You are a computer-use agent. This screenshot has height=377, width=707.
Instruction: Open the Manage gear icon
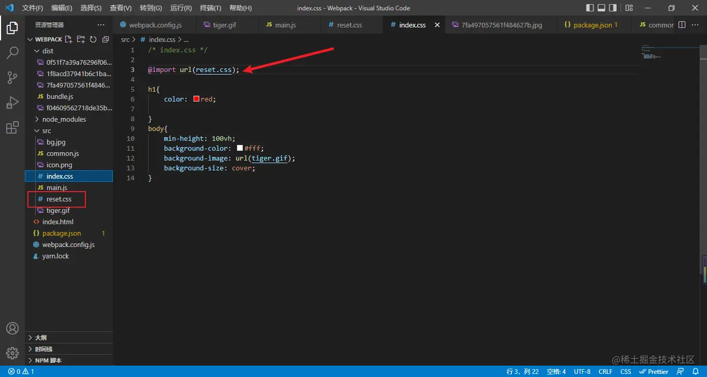click(12, 353)
